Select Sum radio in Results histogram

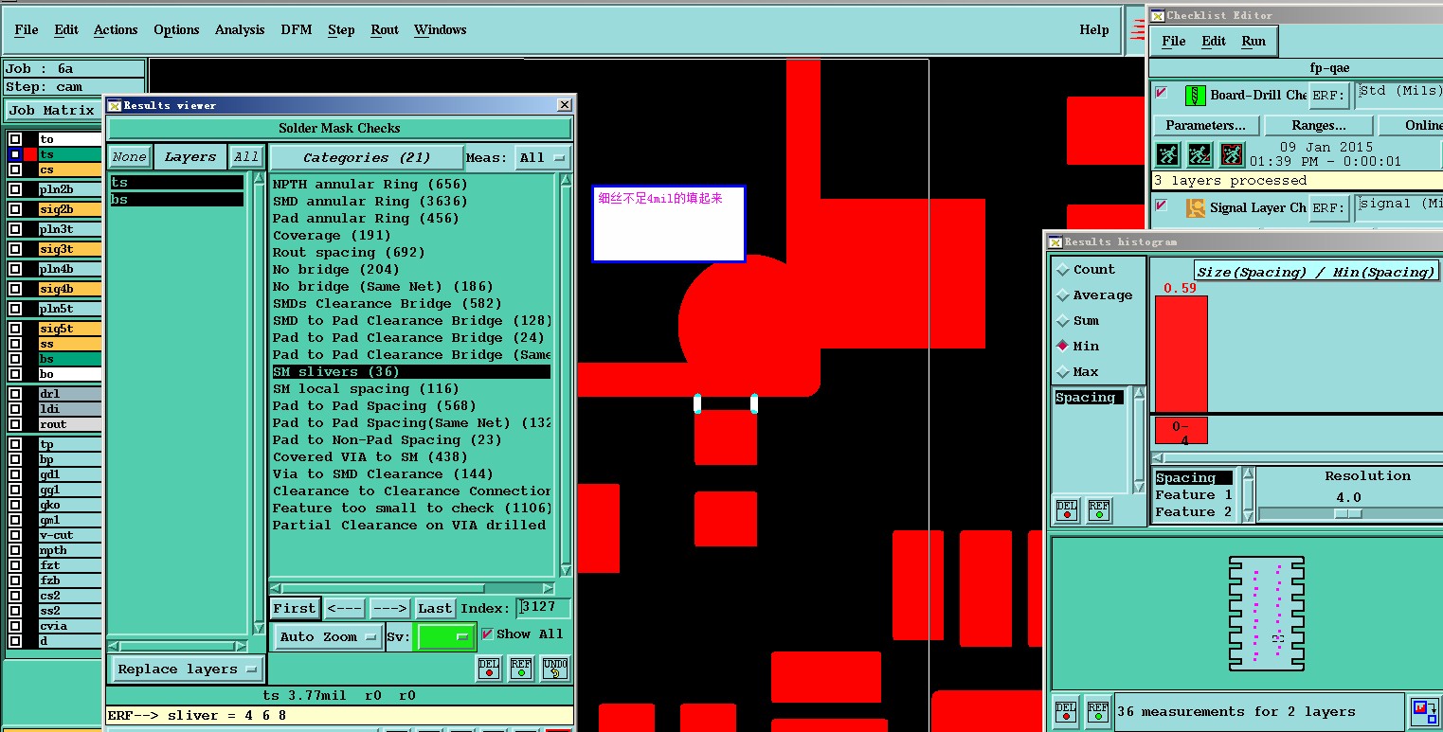(x=1062, y=321)
